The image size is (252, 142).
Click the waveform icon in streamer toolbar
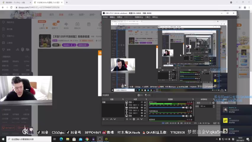[x=66, y=24]
